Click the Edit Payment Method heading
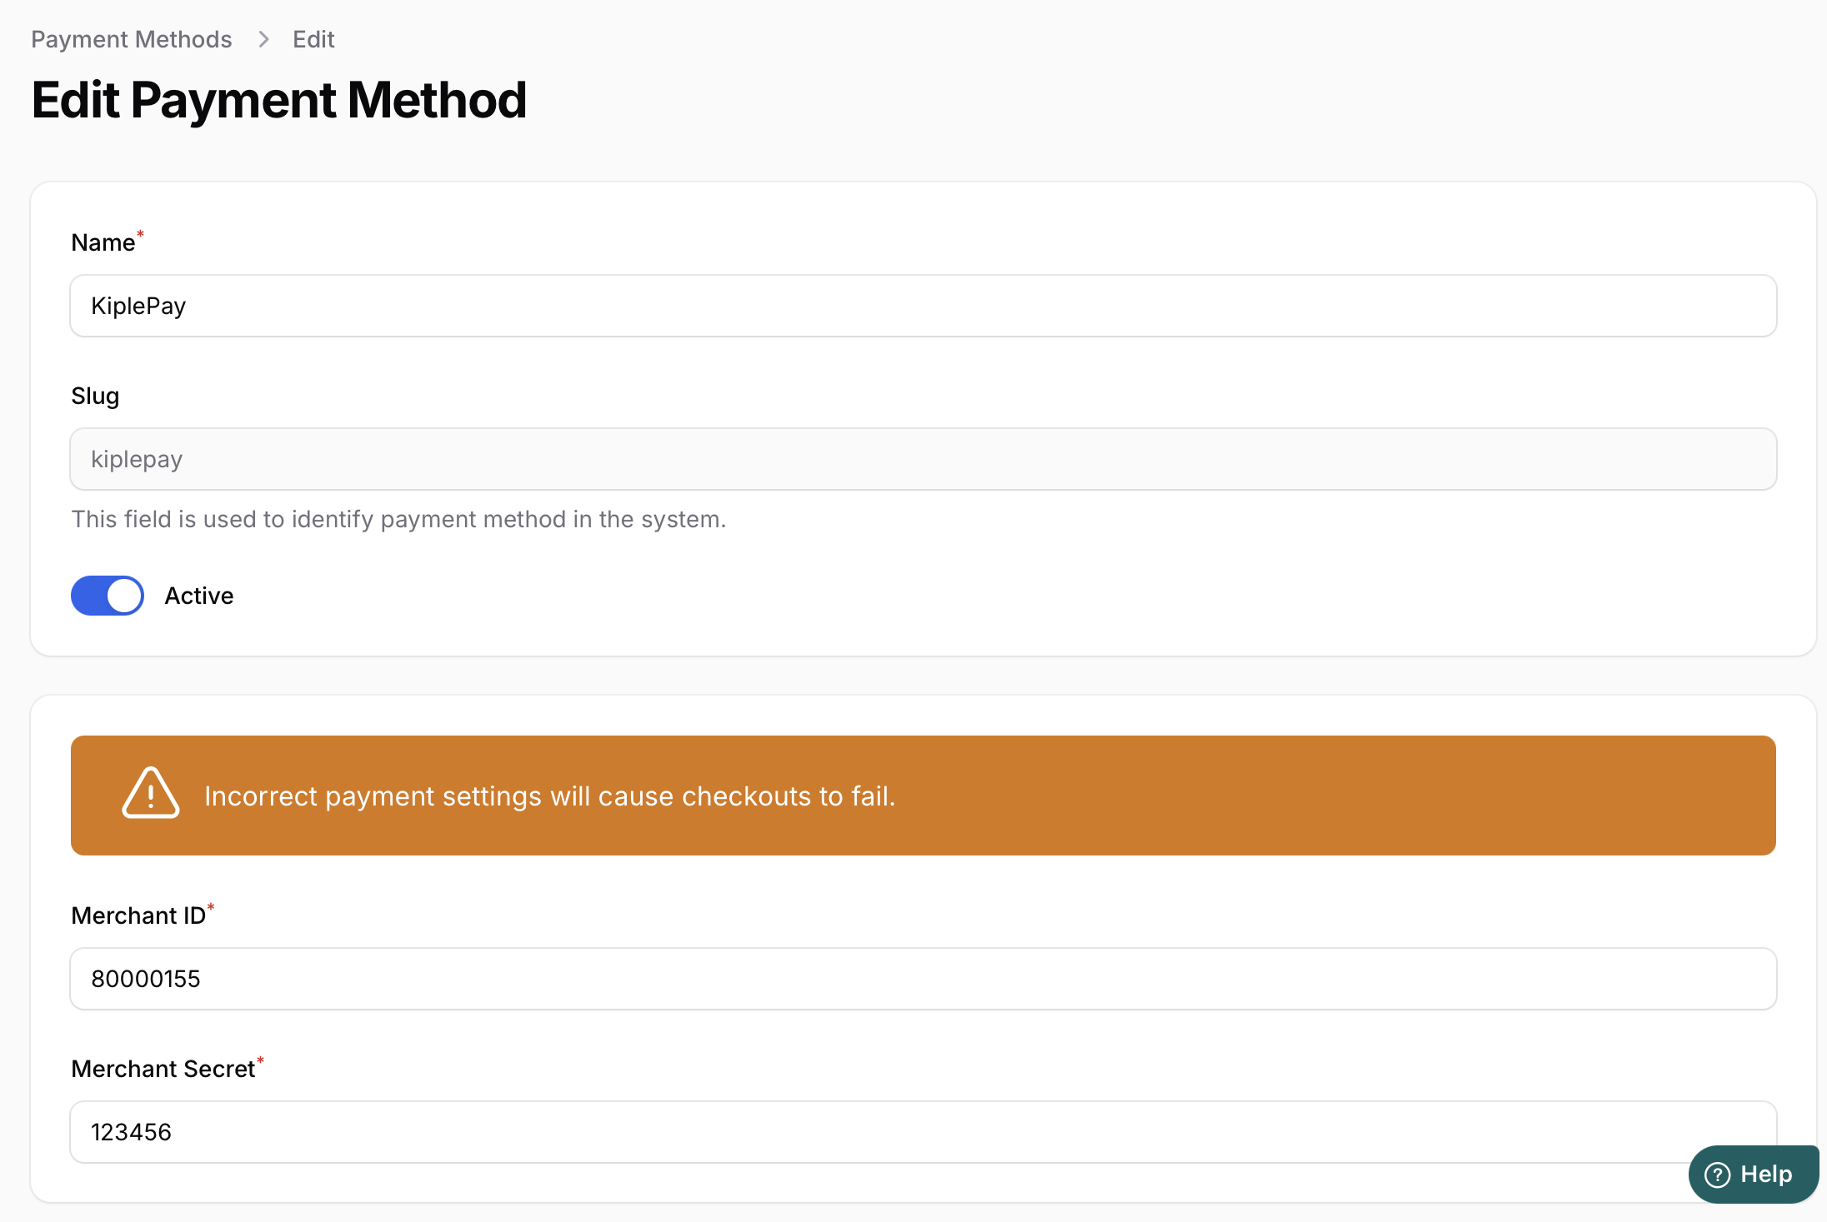The image size is (1827, 1222). tap(278, 100)
